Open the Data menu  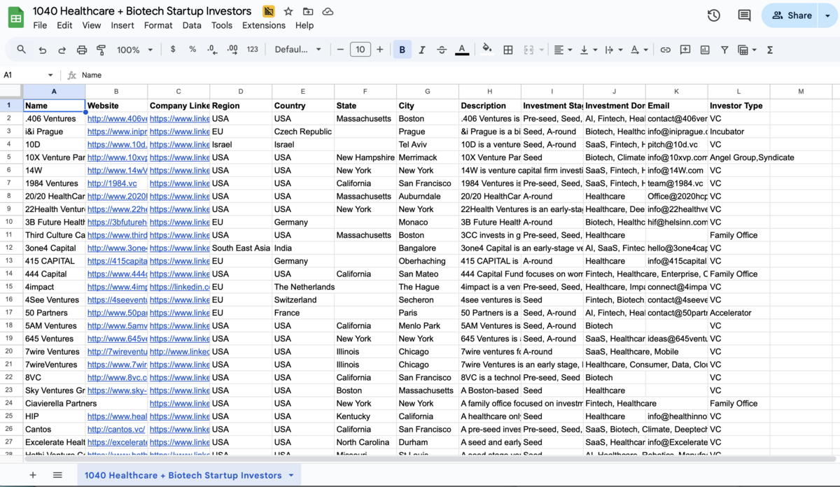point(191,25)
